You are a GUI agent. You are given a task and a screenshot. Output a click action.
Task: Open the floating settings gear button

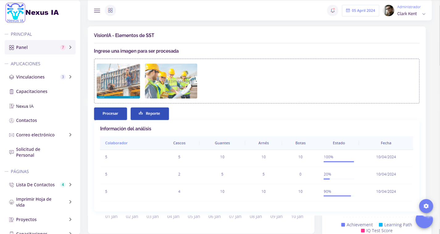426,206
